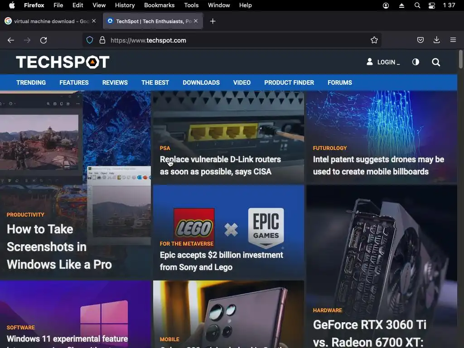464x348 pixels.
Task: Open GeForce RTX 3060 Ti comparison article
Action: (x=370, y=333)
